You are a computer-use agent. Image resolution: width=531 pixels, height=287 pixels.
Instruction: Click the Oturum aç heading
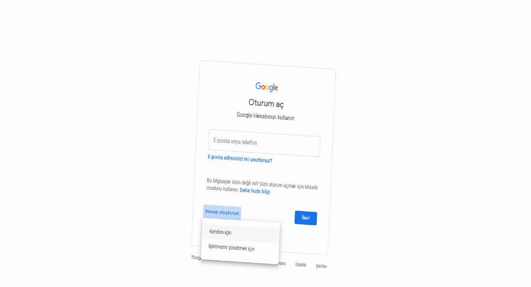coord(266,103)
